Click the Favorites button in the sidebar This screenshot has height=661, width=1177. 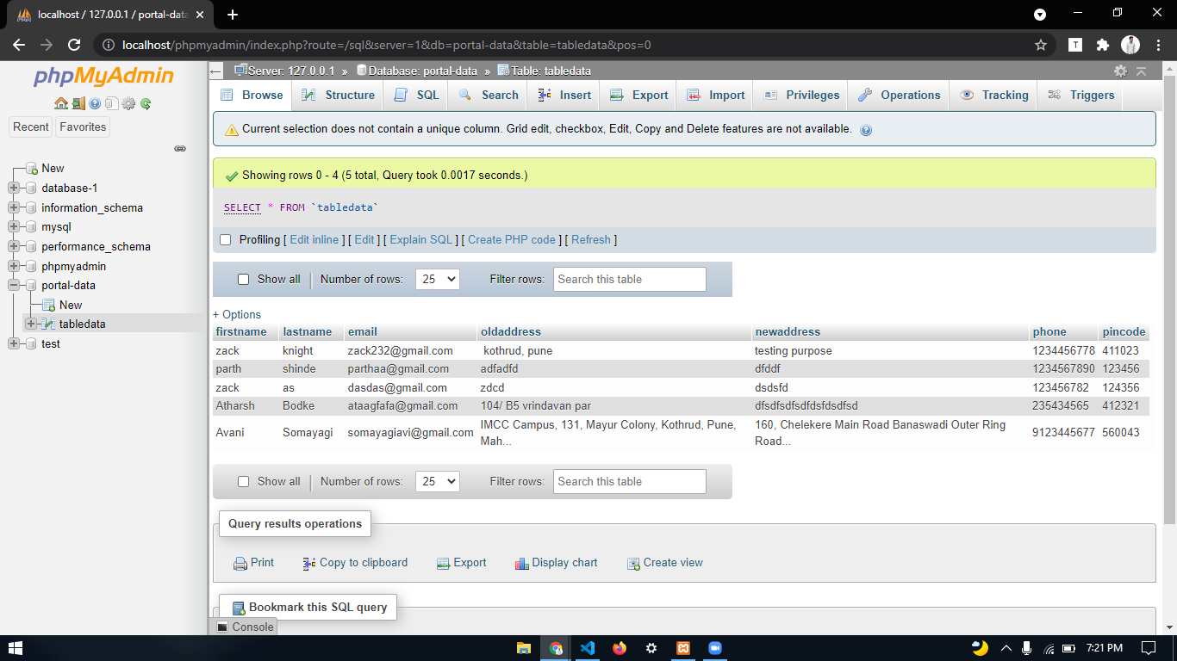click(x=83, y=127)
